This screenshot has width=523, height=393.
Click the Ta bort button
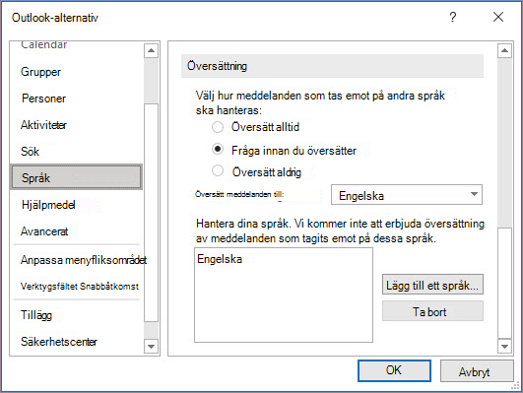coord(432,311)
